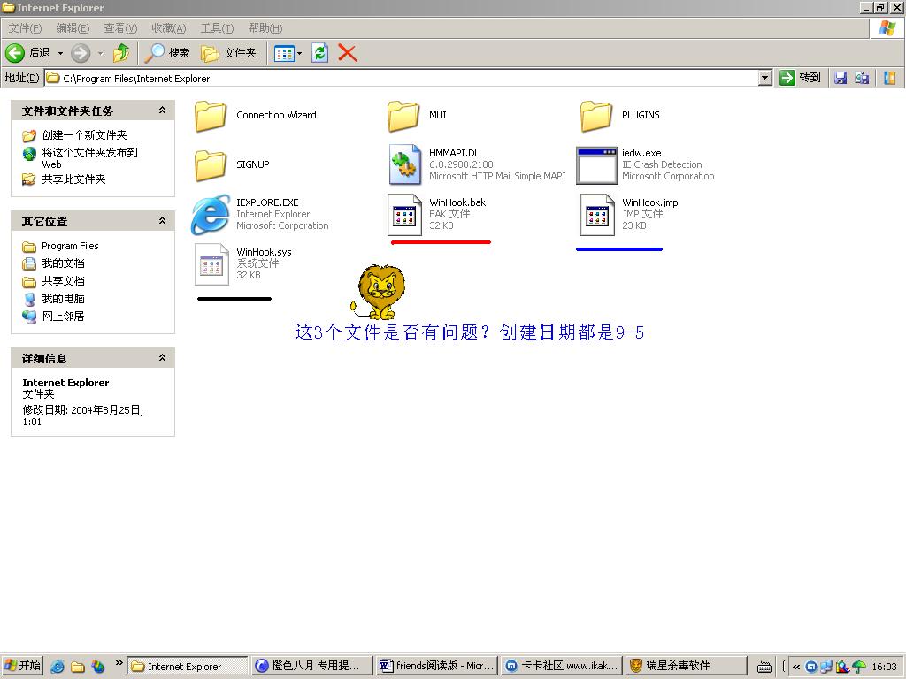
Task: Collapse the Details panel
Action: click(163, 358)
